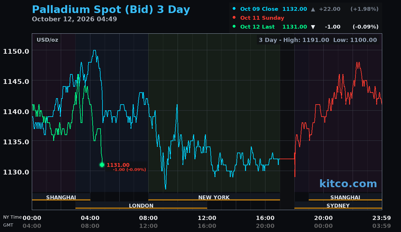The height and width of the screenshot is (232, 401).
Task: Click the kitco.com watermark link
Action: tap(348, 183)
